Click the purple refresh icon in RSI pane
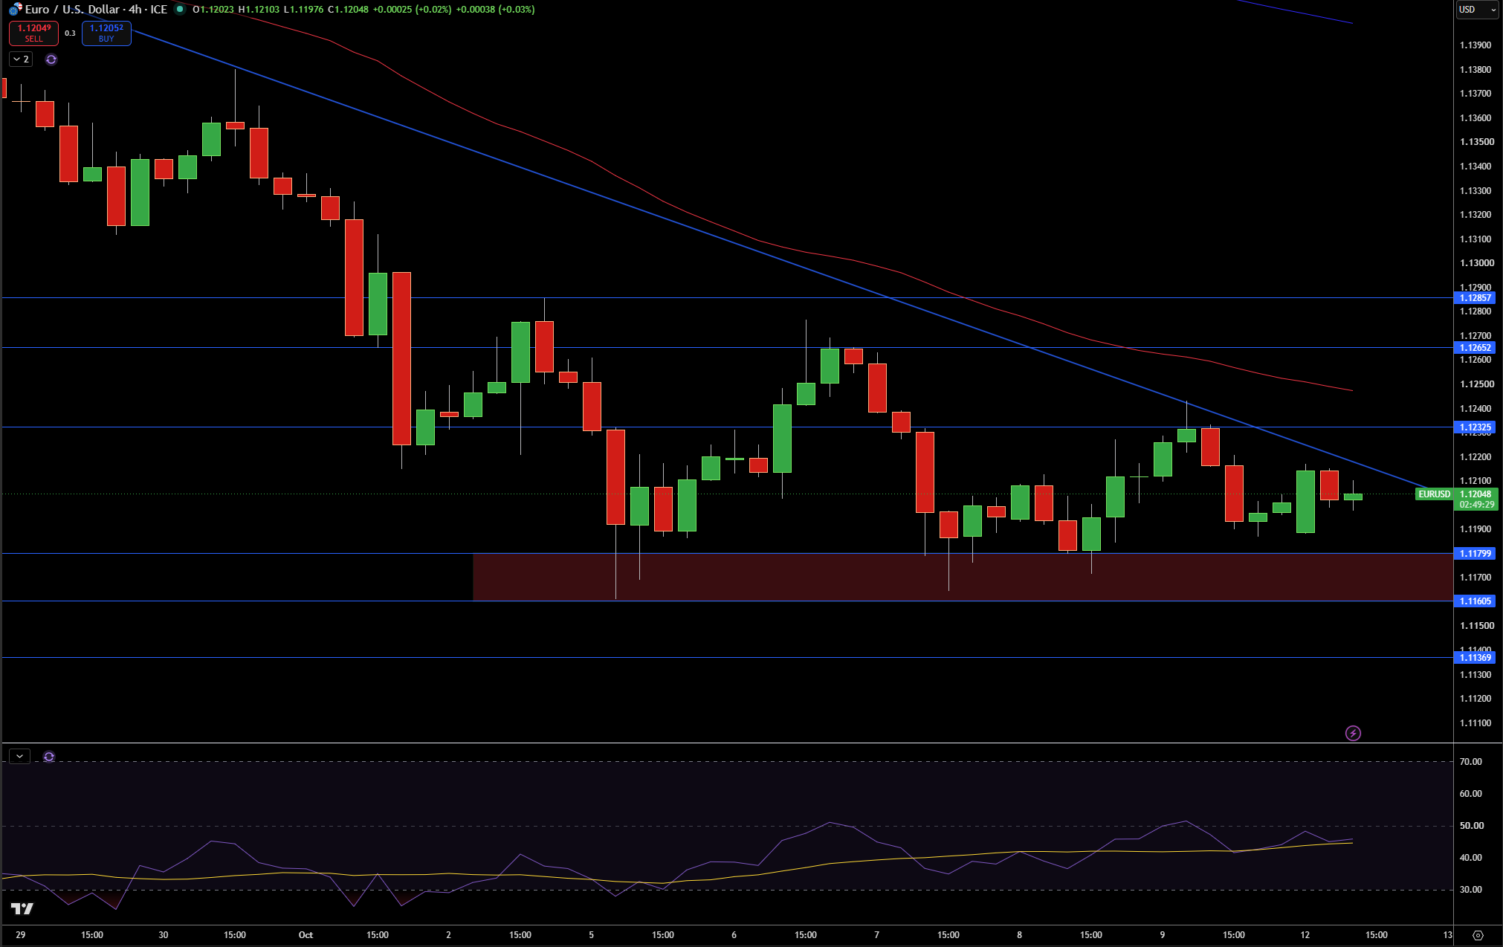 pos(49,757)
